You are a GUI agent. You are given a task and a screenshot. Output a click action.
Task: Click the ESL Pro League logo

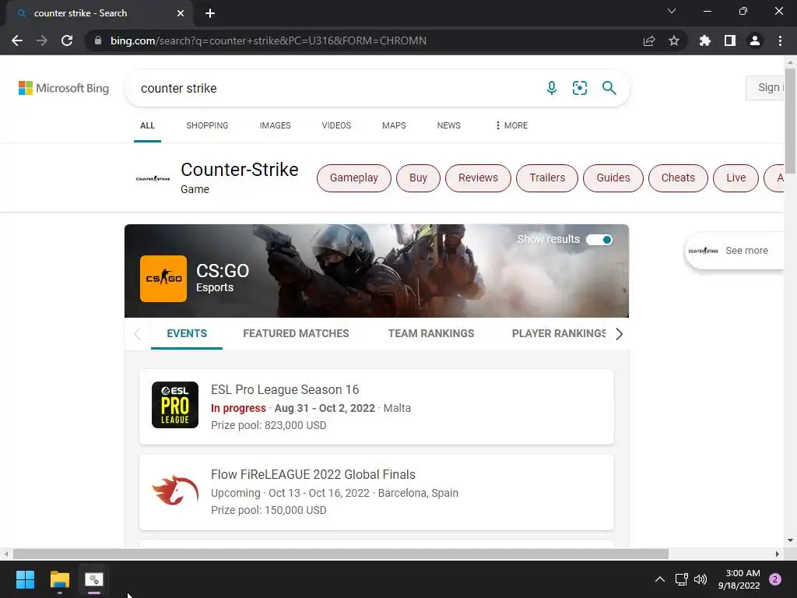pyautogui.click(x=175, y=405)
